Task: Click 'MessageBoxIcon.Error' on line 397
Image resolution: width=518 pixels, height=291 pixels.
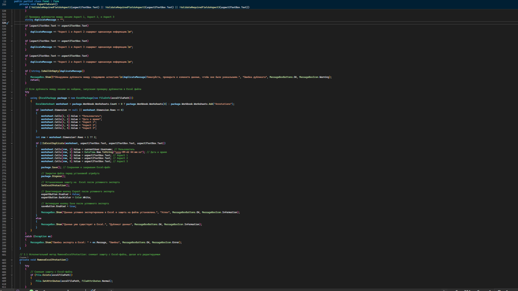Action: coord(166,242)
